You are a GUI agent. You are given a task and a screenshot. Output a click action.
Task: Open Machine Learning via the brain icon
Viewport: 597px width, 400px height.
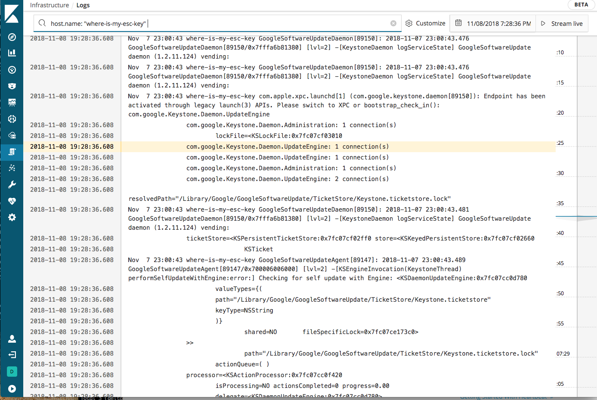pos(12,119)
